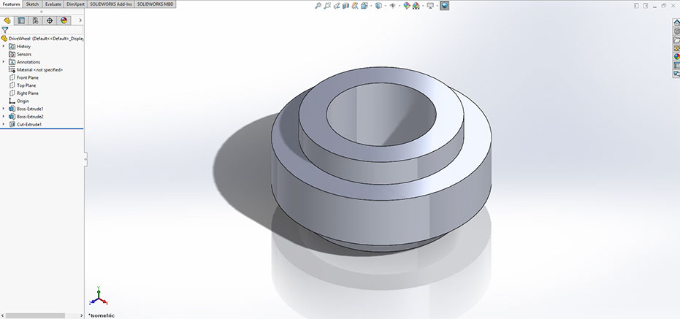
Task: Open the Apply Scene icon
Action: point(416,6)
